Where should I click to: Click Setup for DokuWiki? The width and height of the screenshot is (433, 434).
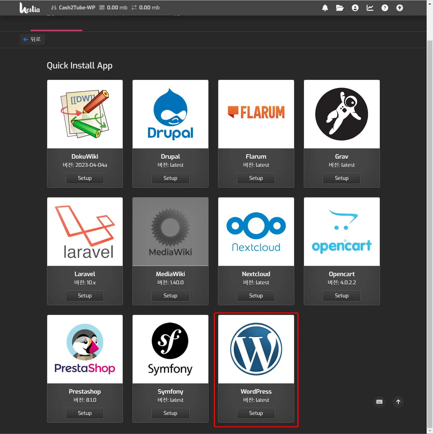point(85,178)
